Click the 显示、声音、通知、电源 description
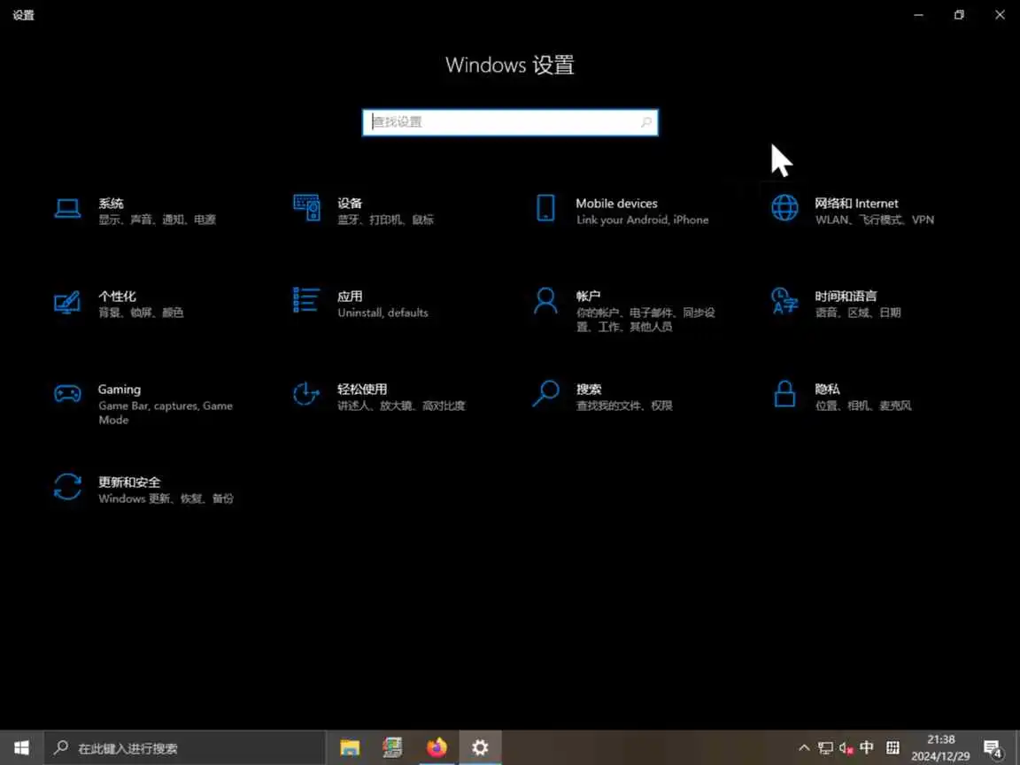Viewport: 1020px width, 765px height. pyautogui.click(x=157, y=220)
